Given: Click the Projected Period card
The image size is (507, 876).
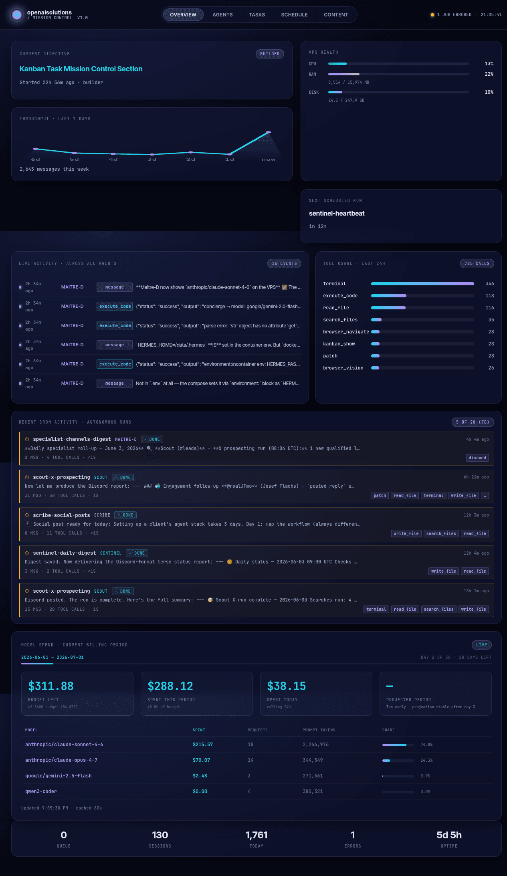Looking at the screenshot, I should click(436, 694).
